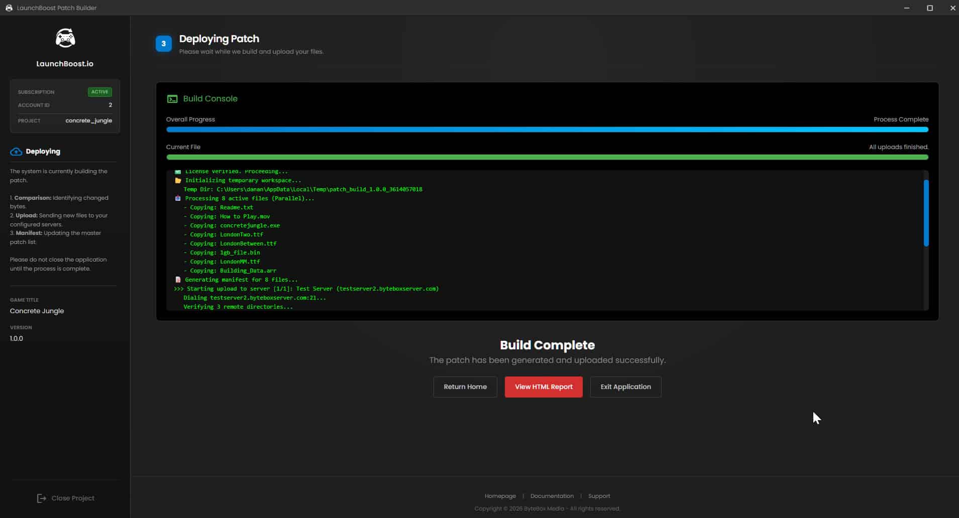Open the Documentation footer link
Viewport: 959px width, 518px height.
coord(552,496)
